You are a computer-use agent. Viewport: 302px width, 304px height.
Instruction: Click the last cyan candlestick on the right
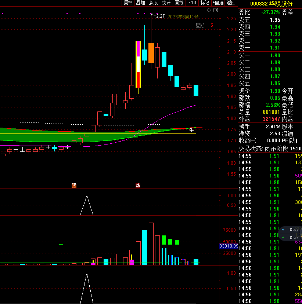click(196, 91)
